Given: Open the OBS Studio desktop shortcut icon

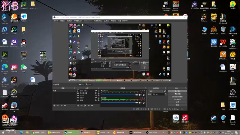Looking at the screenshot, I should point(232,94).
